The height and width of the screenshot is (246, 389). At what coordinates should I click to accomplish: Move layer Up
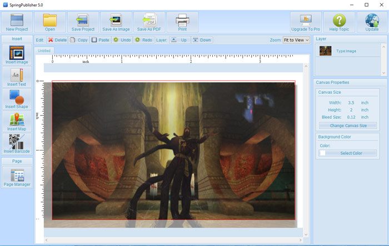[x=179, y=40]
